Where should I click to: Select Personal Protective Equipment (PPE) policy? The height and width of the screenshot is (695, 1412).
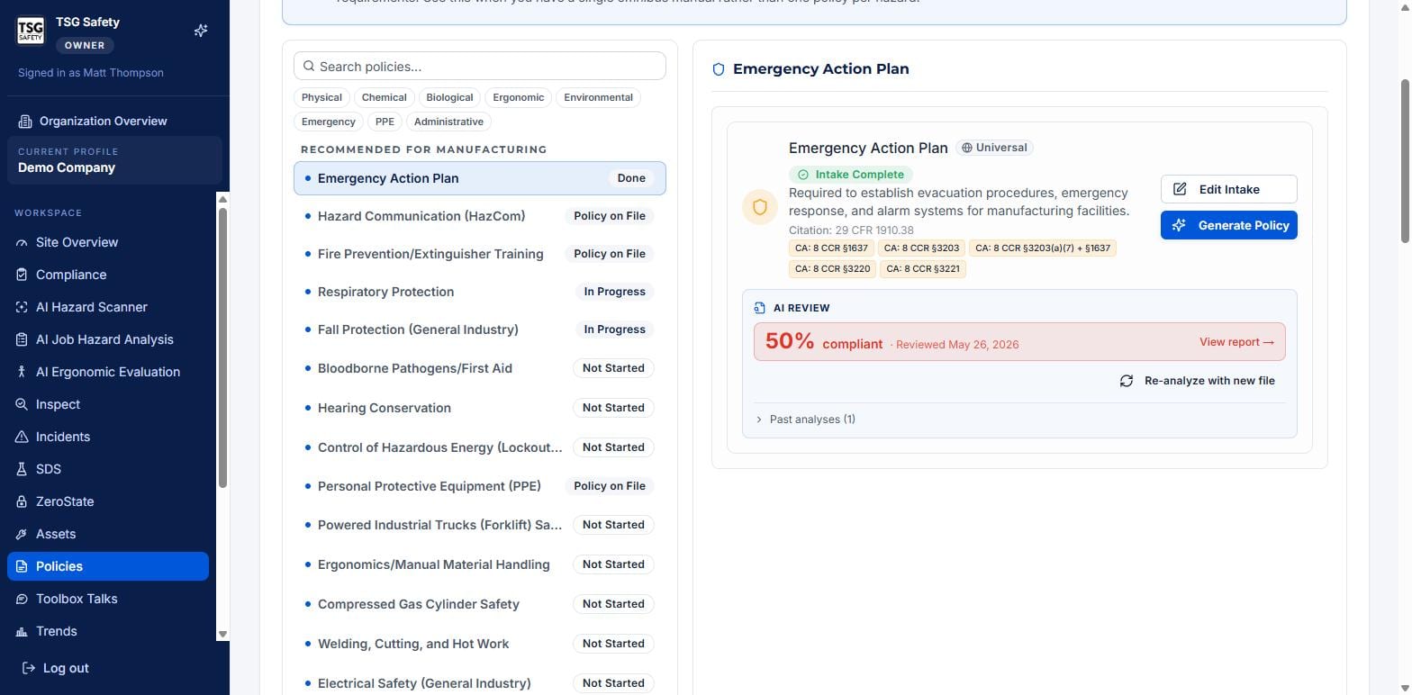(480, 486)
